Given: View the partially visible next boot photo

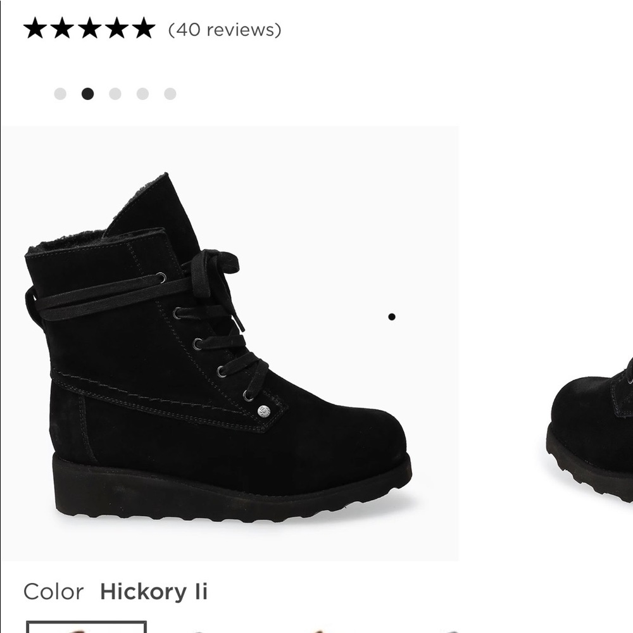Looking at the screenshot, I should point(592,430).
